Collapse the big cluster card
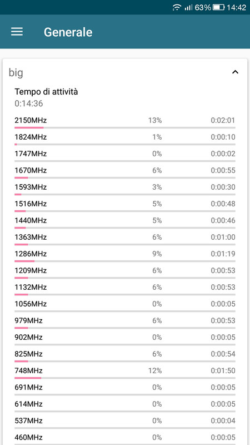This screenshot has width=250, height=445. click(235, 72)
